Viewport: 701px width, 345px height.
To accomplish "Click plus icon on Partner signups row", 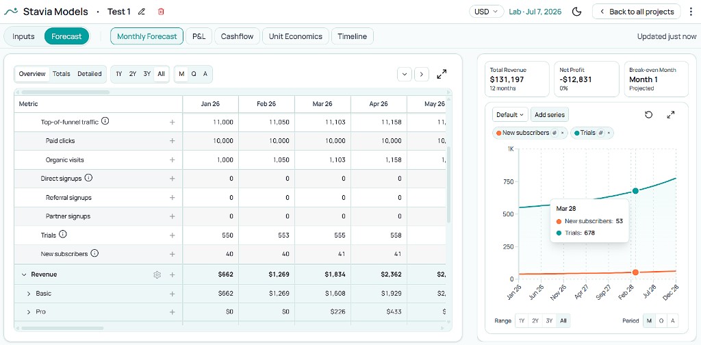I will pos(172,216).
